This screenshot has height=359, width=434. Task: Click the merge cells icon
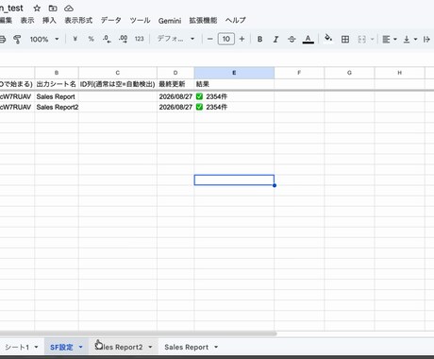pyautogui.click(x=361, y=39)
